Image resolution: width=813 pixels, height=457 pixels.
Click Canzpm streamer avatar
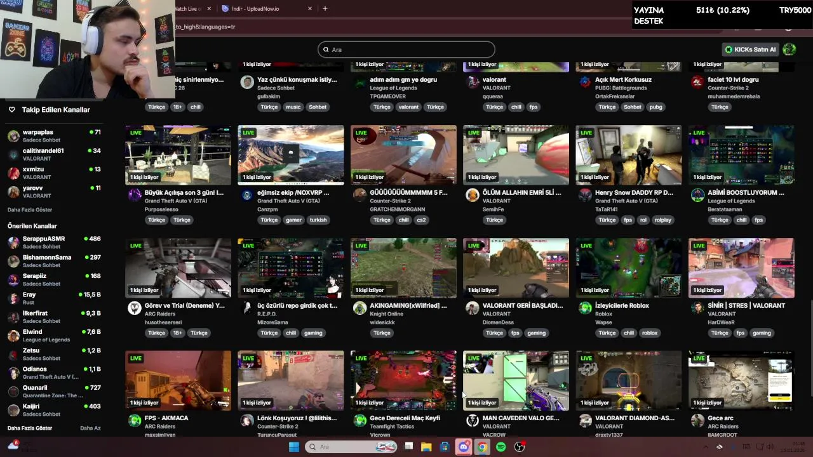pos(247,195)
